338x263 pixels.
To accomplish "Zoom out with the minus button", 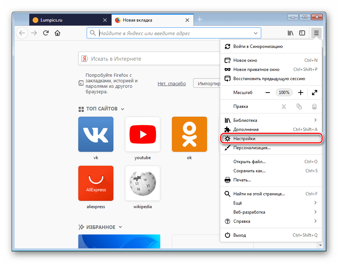I will point(268,93).
